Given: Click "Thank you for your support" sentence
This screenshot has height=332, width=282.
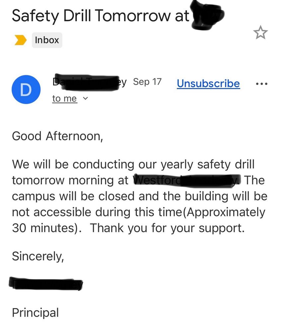Looking at the screenshot, I should (x=167, y=228).
